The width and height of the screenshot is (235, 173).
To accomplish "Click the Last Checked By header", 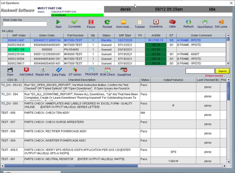I will click(x=208, y=80).
